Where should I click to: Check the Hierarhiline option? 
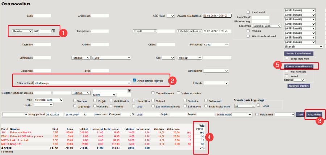click(134, 101)
